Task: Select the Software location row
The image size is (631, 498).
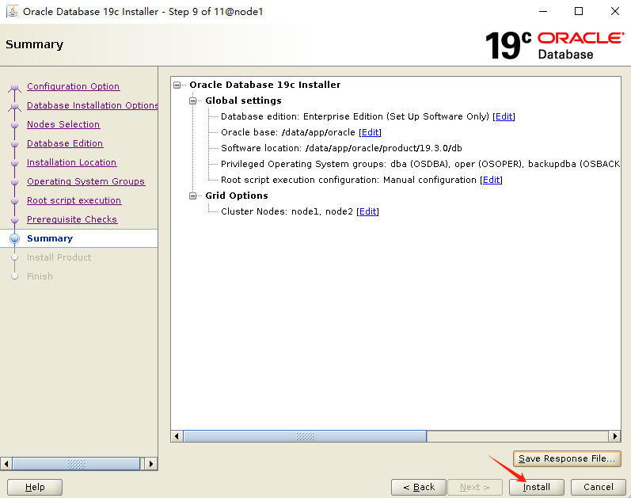Action: click(341, 148)
